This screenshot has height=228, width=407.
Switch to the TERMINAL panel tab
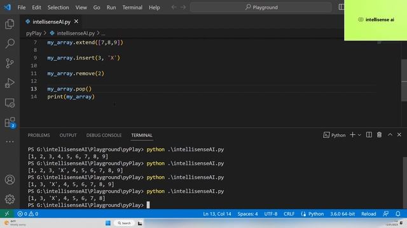(x=142, y=135)
